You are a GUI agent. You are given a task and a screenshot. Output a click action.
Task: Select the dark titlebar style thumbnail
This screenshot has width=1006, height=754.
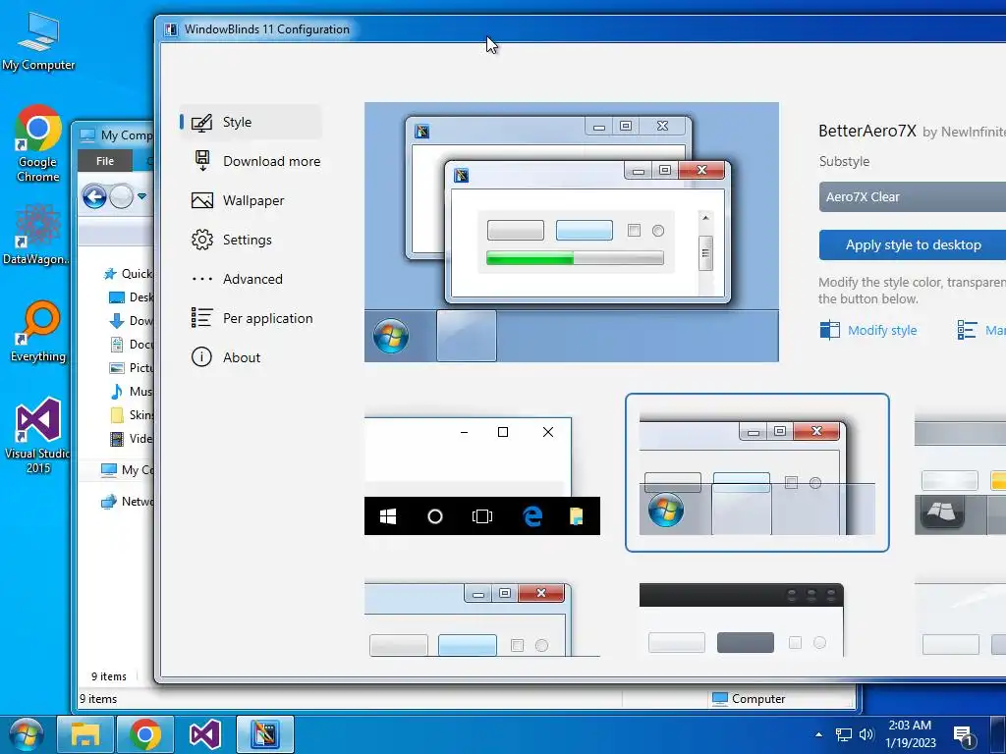click(741, 619)
